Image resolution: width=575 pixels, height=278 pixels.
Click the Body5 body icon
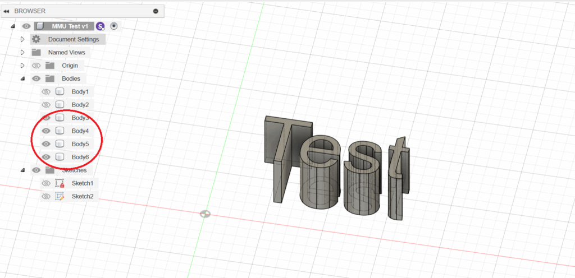60,143
